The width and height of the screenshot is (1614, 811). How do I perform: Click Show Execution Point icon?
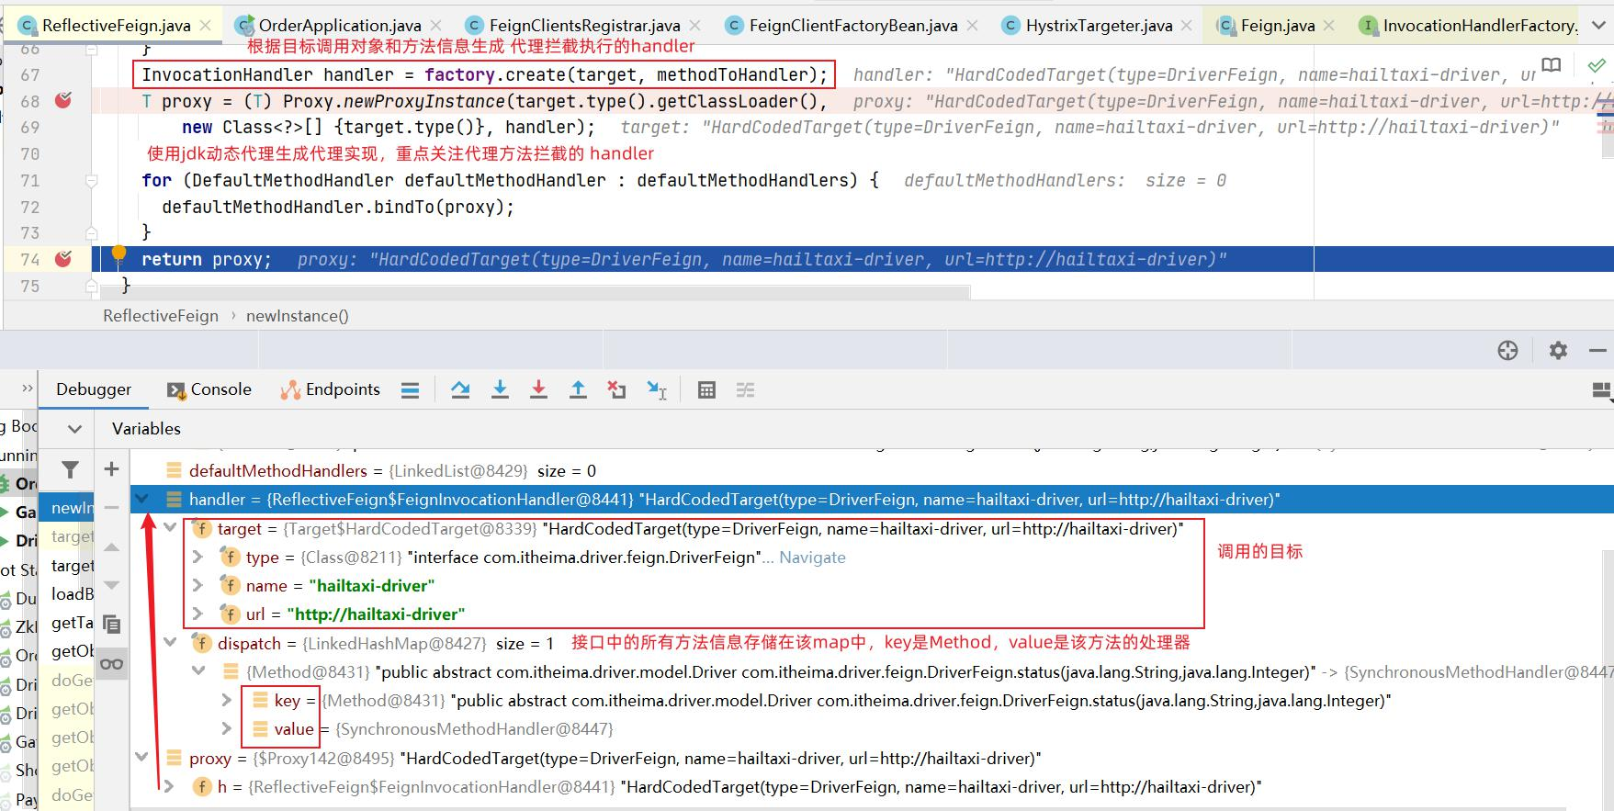(410, 390)
